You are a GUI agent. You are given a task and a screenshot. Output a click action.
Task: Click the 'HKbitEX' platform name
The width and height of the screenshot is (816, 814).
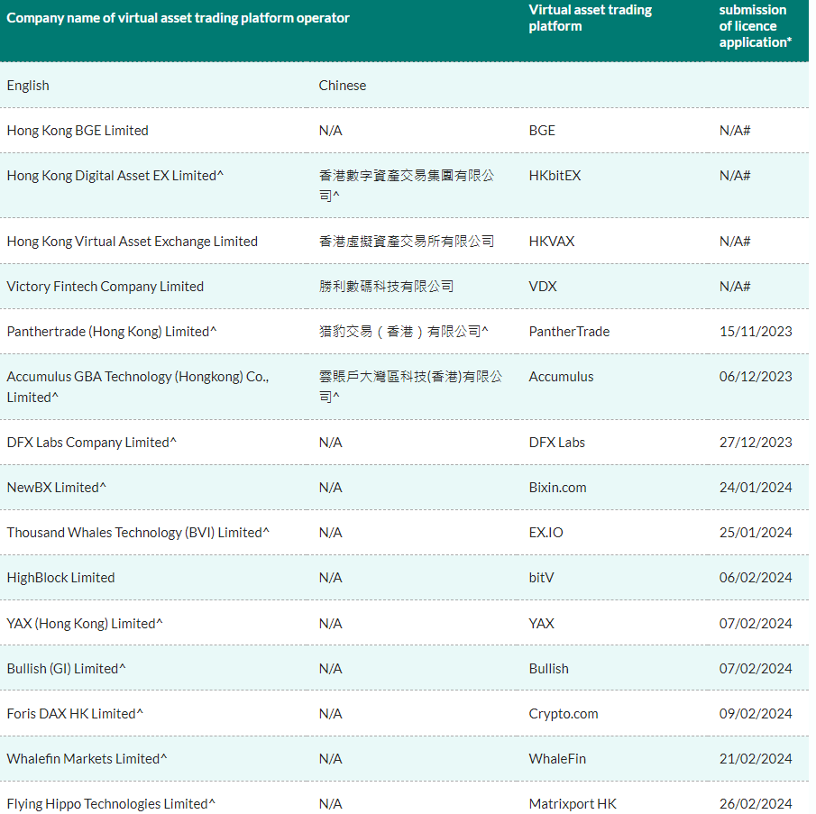(x=555, y=176)
